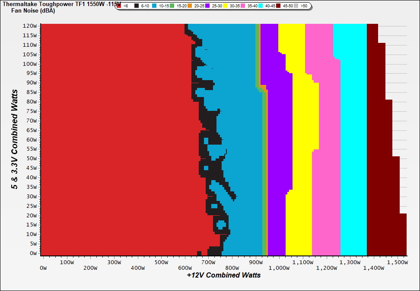Click the 60W y-axis tick label

click(32, 140)
